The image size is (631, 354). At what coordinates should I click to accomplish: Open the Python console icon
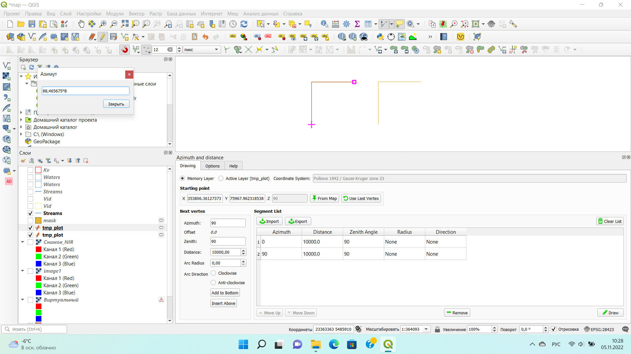tap(380, 37)
